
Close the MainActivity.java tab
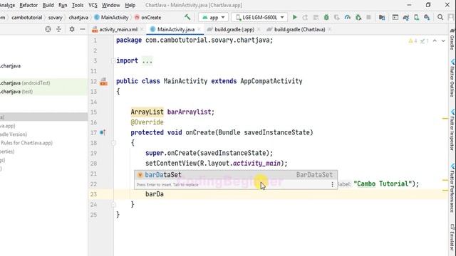point(199,29)
